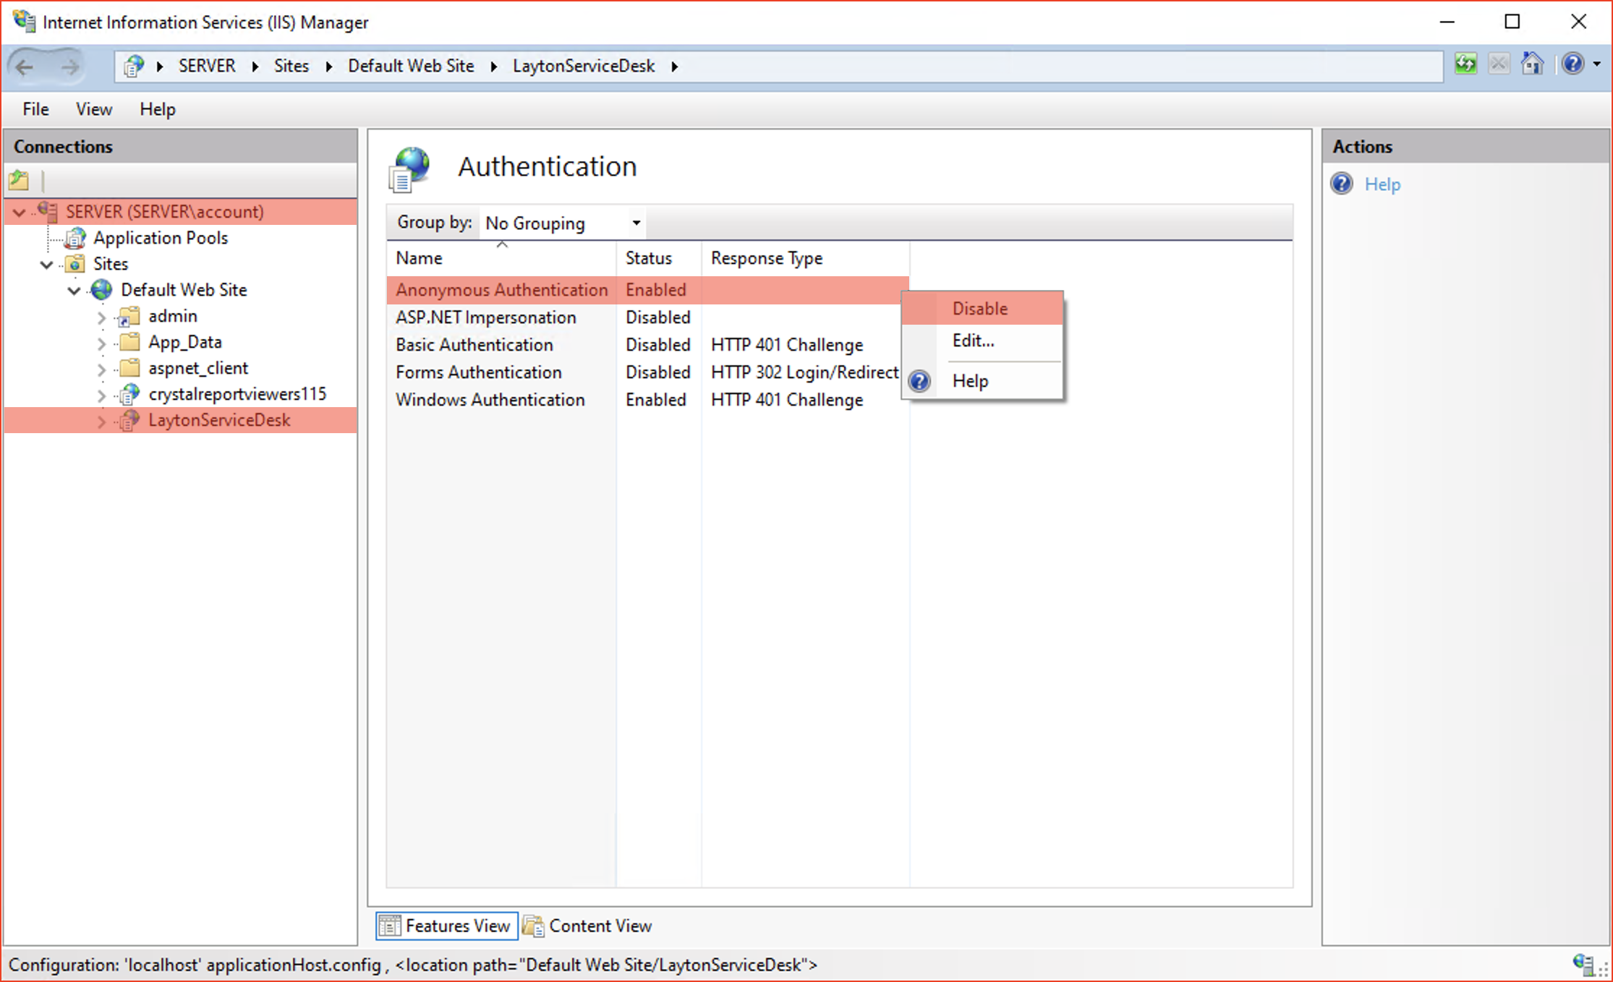Collapse the Sites node
Viewport: 1613px width, 982px height.
tap(47, 265)
